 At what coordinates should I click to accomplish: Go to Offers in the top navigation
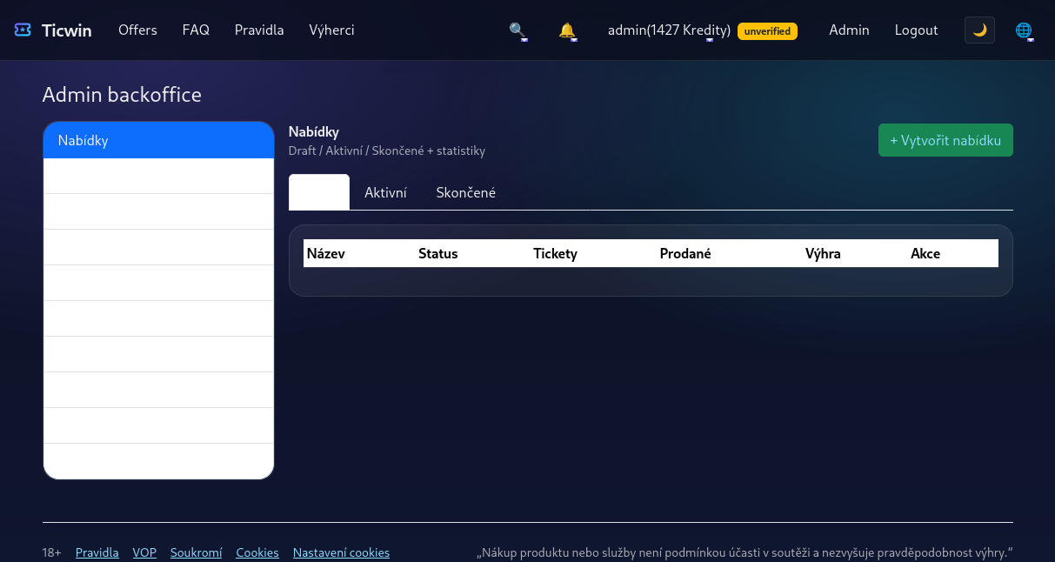tap(137, 30)
